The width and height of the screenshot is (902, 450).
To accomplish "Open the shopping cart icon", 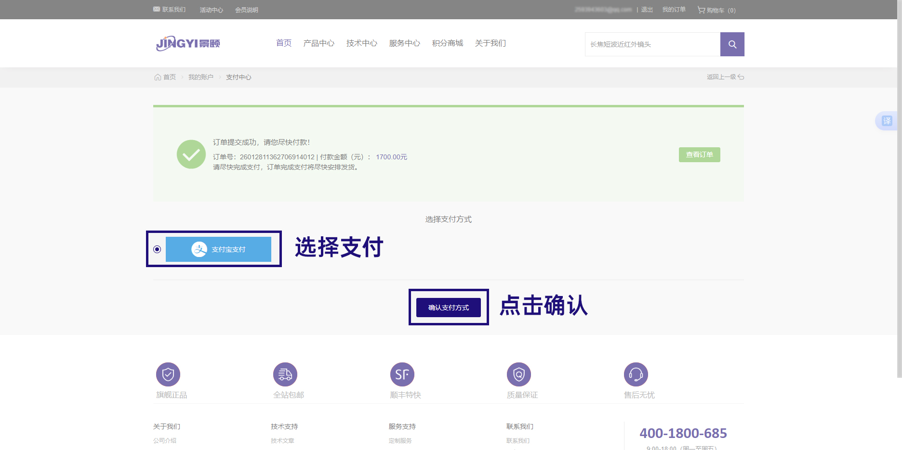I will 701,10.
